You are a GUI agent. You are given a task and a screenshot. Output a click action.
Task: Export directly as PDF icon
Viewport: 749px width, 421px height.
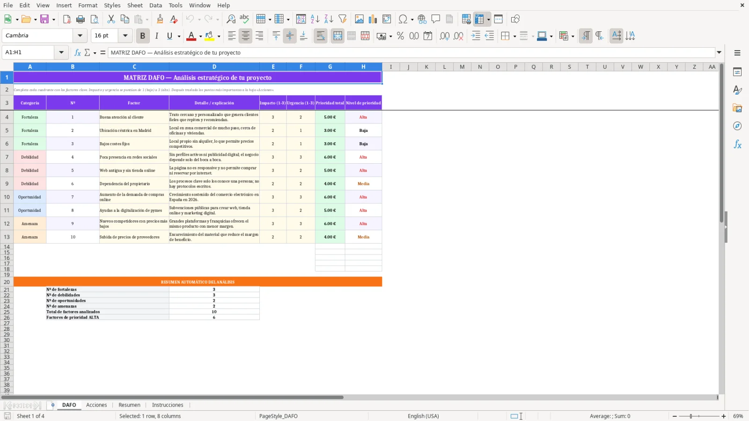(67, 19)
